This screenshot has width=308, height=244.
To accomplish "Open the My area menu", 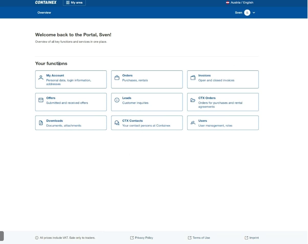I will point(74,3).
